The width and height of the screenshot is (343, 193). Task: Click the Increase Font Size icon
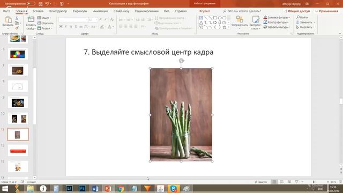tap(101, 20)
